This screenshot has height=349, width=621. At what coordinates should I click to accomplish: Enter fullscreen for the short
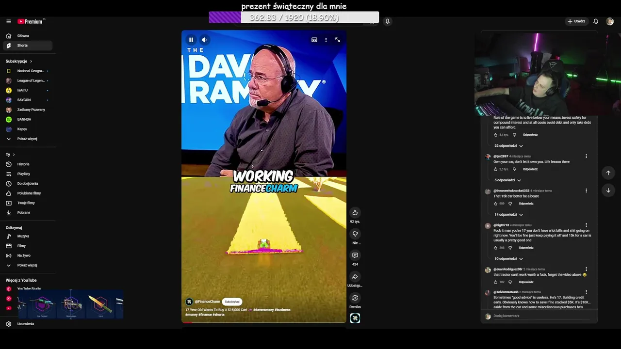[x=338, y=40]
